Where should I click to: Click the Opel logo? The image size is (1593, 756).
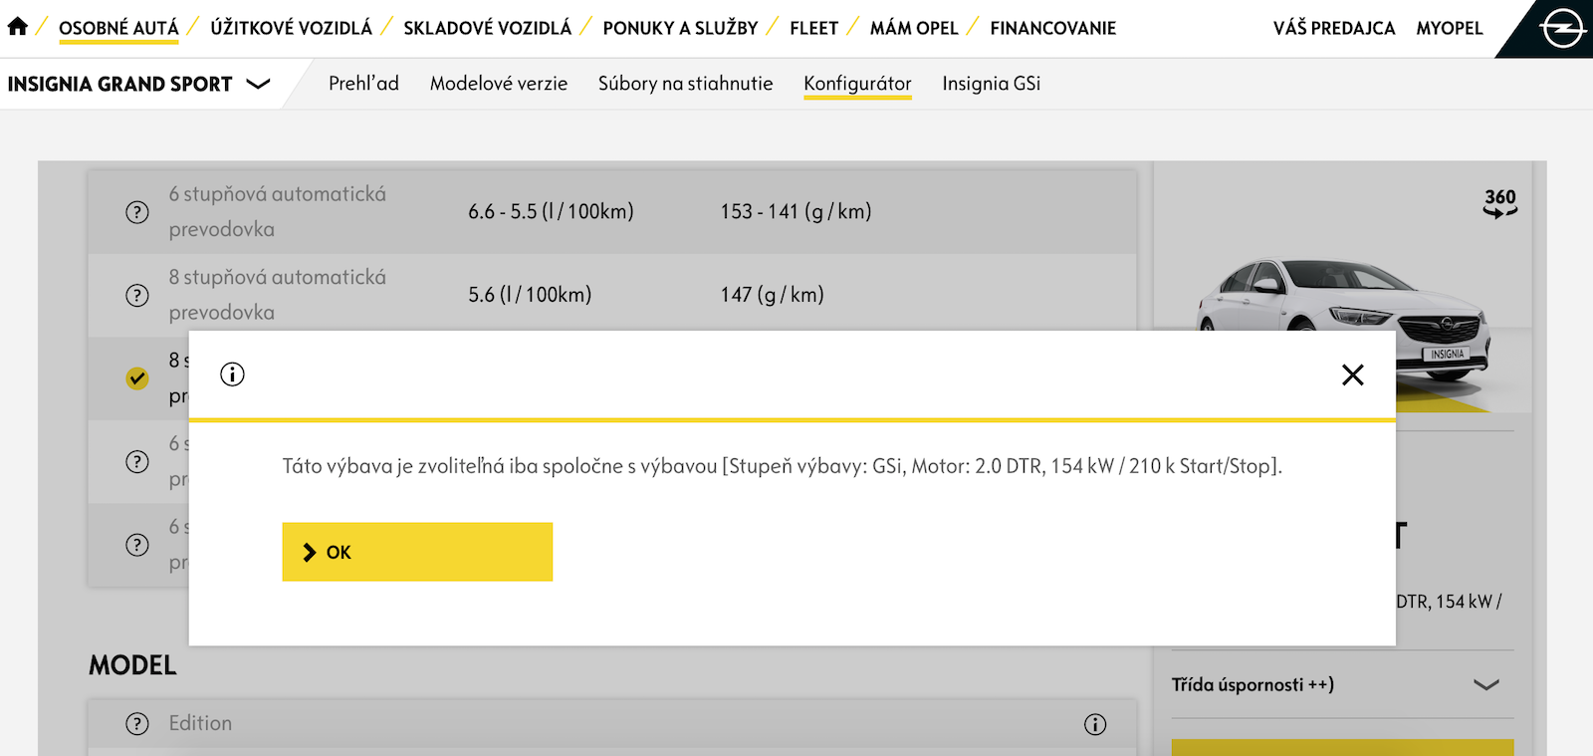coord(1563,28)
